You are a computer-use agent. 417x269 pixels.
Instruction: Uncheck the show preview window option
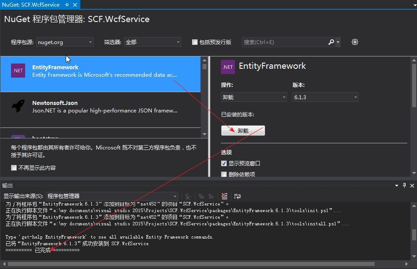tap(224, 163)
